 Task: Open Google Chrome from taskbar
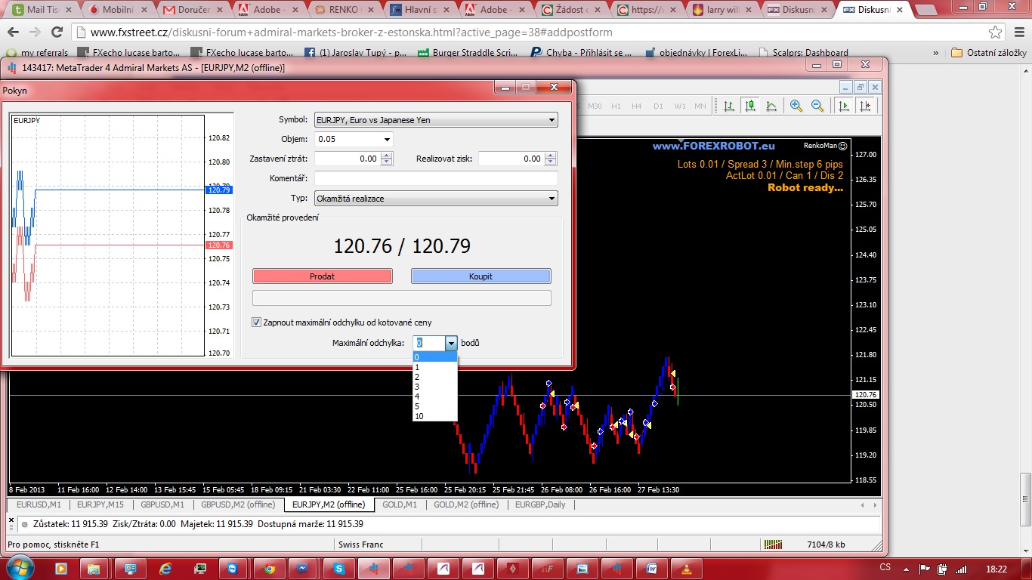(270, 568)
